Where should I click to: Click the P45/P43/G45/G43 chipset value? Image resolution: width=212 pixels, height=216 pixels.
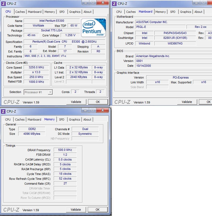pyautogui.click(x=175, y=33)
